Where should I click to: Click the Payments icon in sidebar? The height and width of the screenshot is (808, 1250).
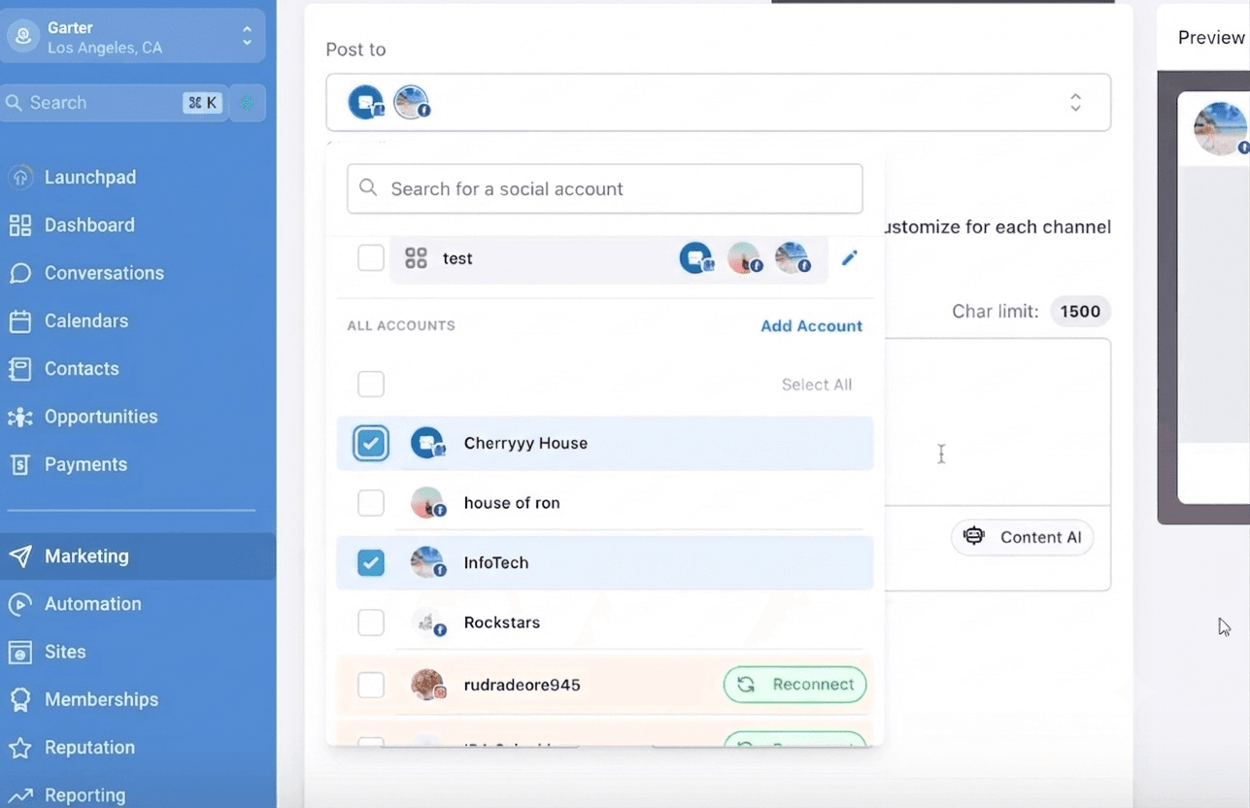click(x=20, y=464)
